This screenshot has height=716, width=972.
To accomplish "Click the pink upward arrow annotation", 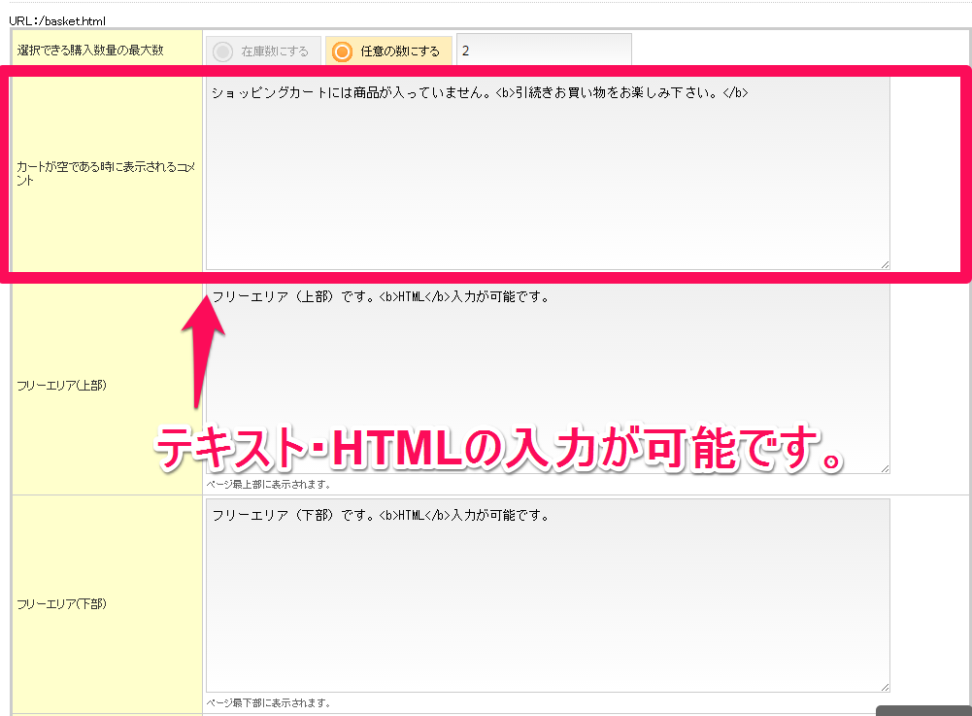I will click(202, 350).
